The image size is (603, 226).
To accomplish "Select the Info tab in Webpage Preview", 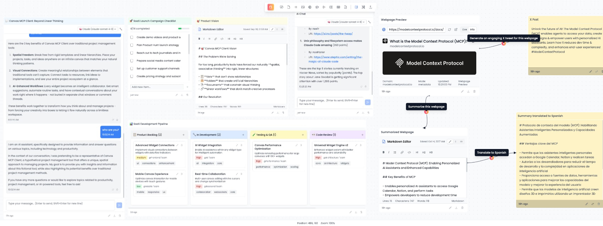I will pyautogui.click(x=472, y=29).
